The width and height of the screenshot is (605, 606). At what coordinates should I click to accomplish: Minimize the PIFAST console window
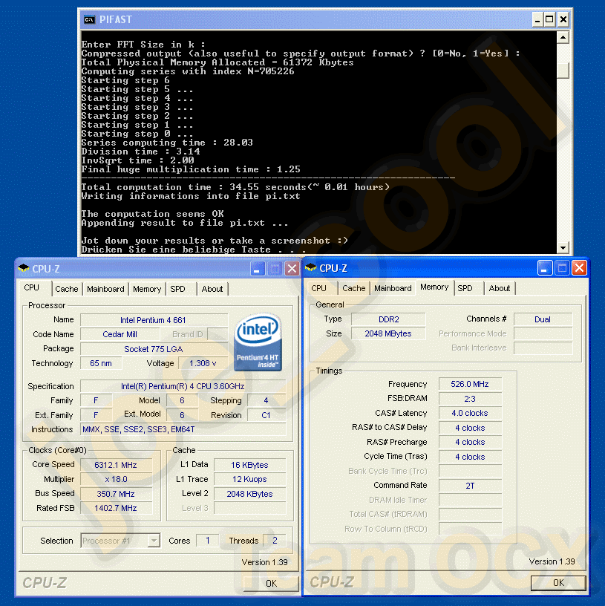pos(537,19)
